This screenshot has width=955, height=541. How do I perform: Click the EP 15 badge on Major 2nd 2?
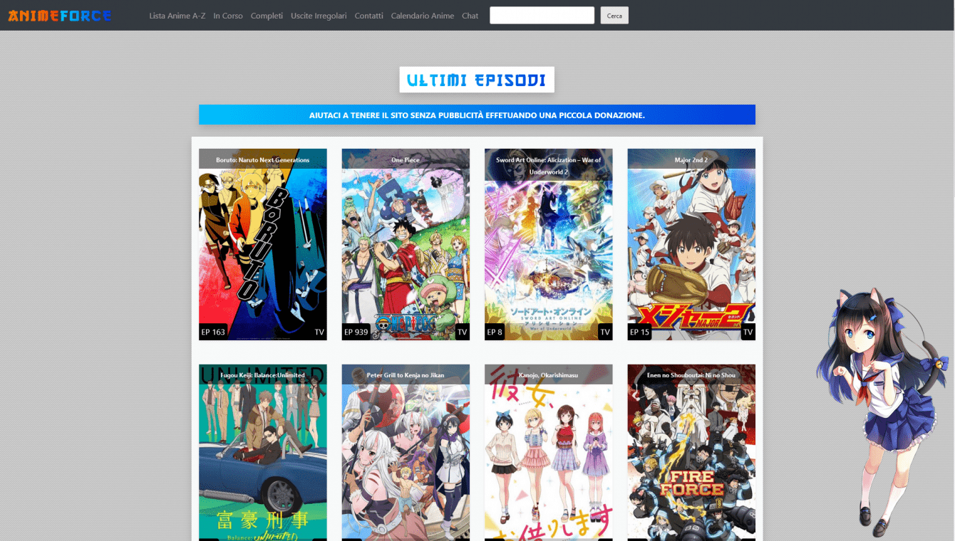(x=640, y=332)
